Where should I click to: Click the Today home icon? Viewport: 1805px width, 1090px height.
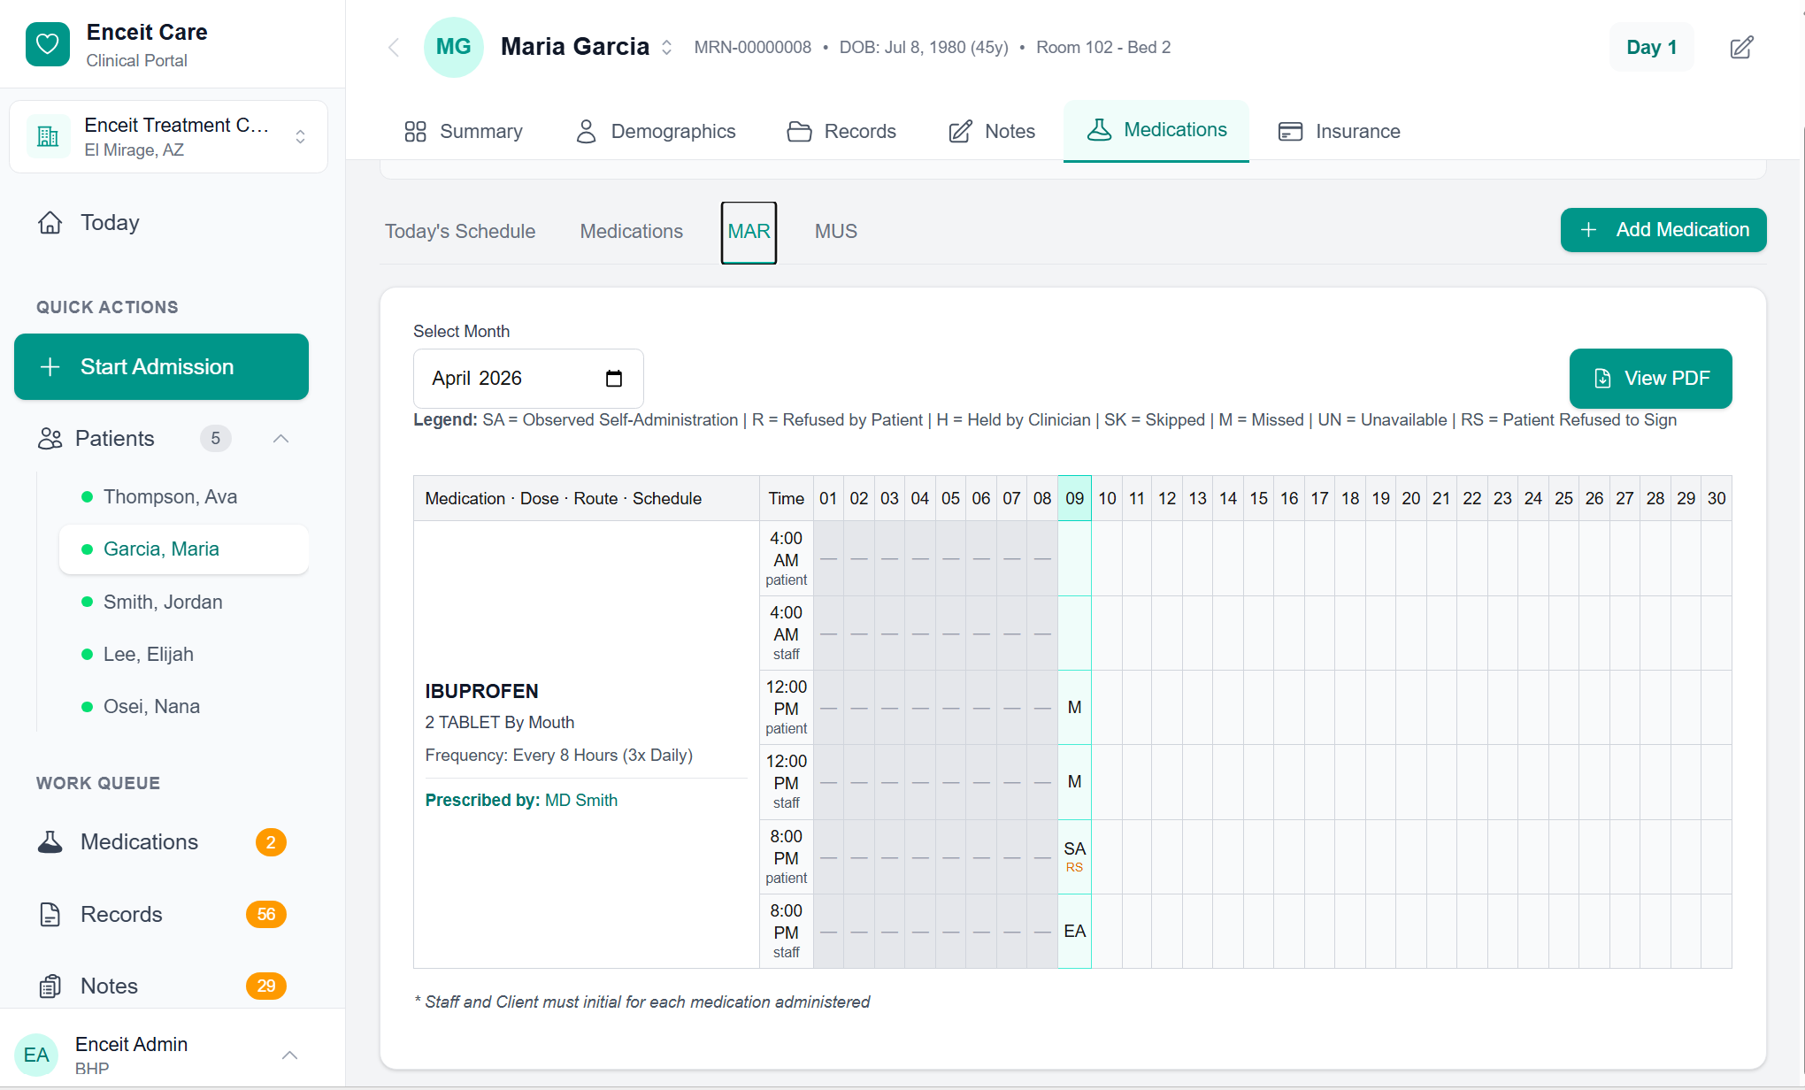[50, 222]
